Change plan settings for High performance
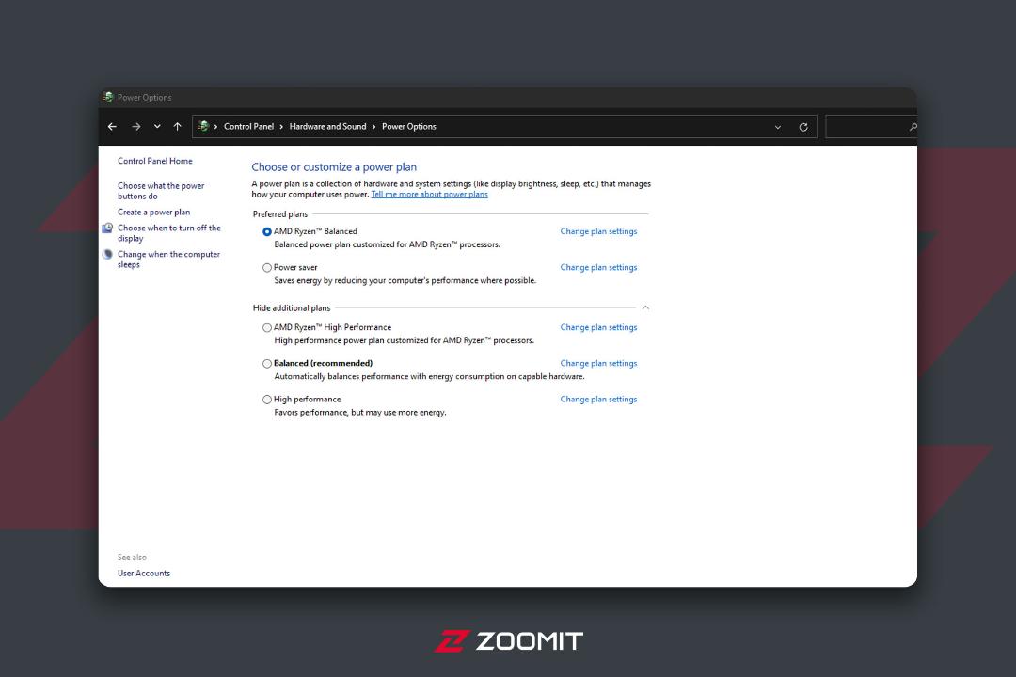This screenshot has height=677, width=1016. point(598,400)
